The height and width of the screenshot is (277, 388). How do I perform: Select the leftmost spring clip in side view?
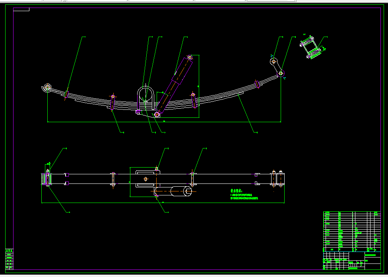point(66,94)
